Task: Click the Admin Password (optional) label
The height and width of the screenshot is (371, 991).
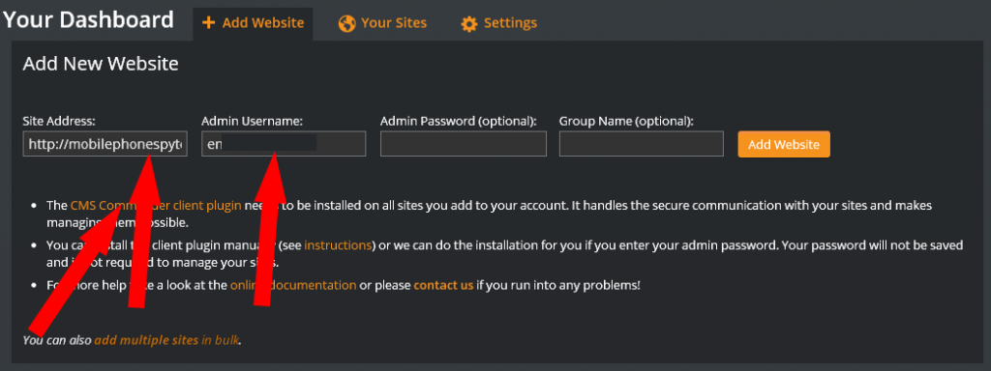Action: click(459, 121)
